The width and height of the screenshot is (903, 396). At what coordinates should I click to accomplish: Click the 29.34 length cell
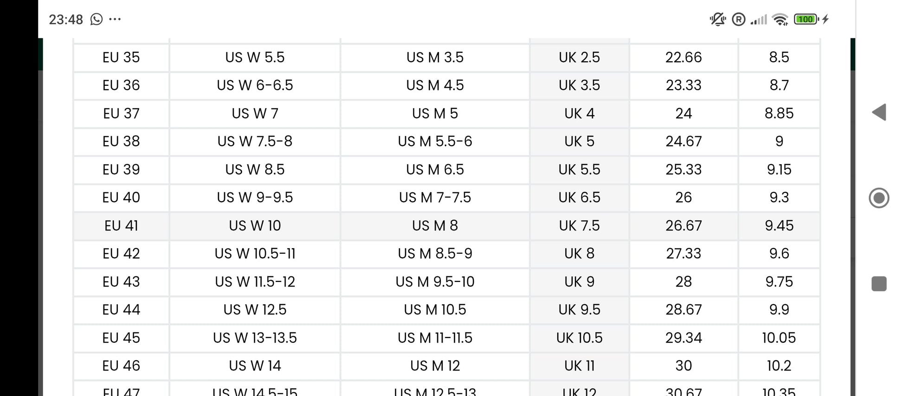pos(684,338)
